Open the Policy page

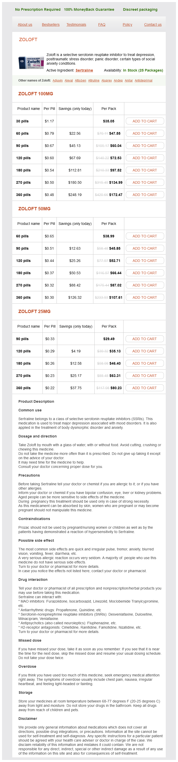tap(127, 25)
